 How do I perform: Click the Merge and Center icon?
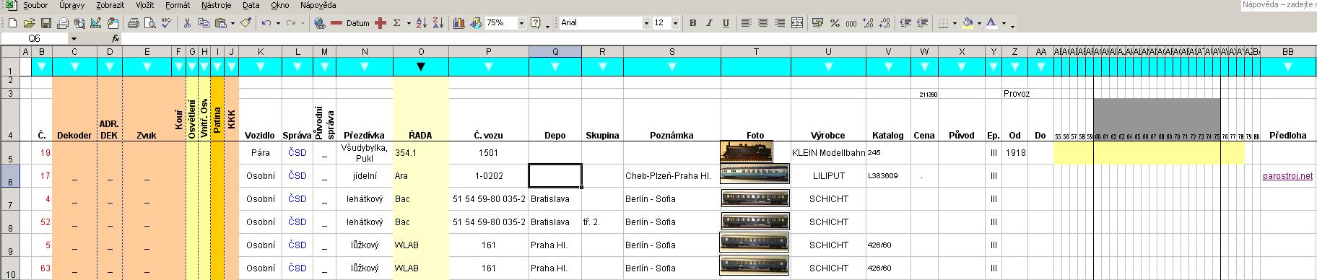pos(797,23)
